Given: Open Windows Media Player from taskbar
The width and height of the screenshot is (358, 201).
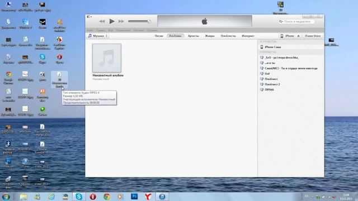Looking at the screenshot, I should coord(120,197).
